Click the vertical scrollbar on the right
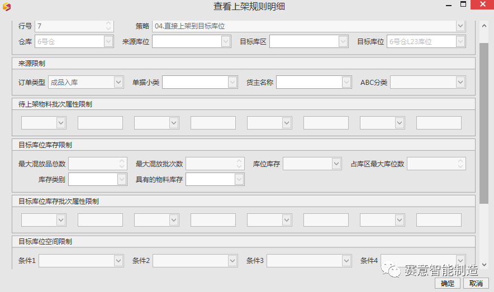This screenshot has height=292, width=494. (x=484, y=123)
